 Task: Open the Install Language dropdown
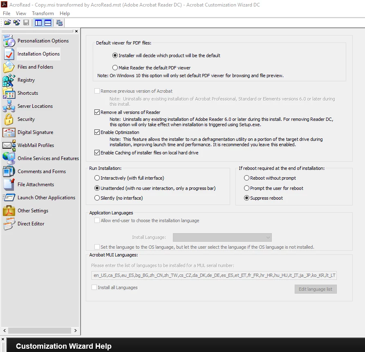point(222,237)
